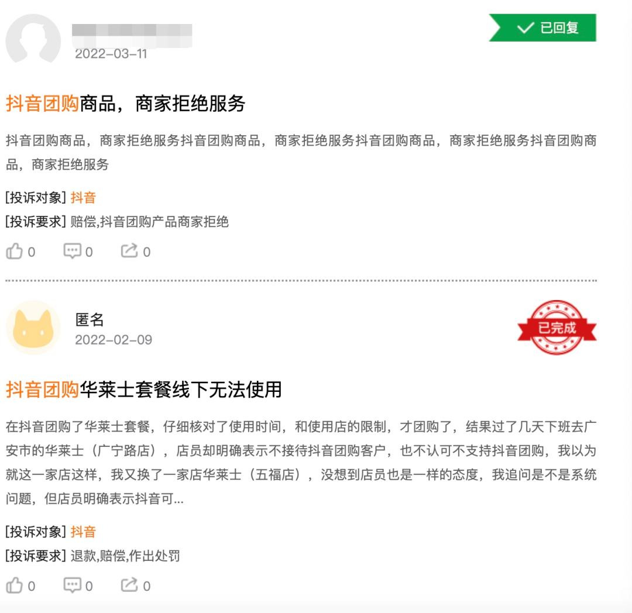Viewport: 632px width, 613px height.
Task: Click 抖音 complaint target in the first post
Action: point(83,198)
